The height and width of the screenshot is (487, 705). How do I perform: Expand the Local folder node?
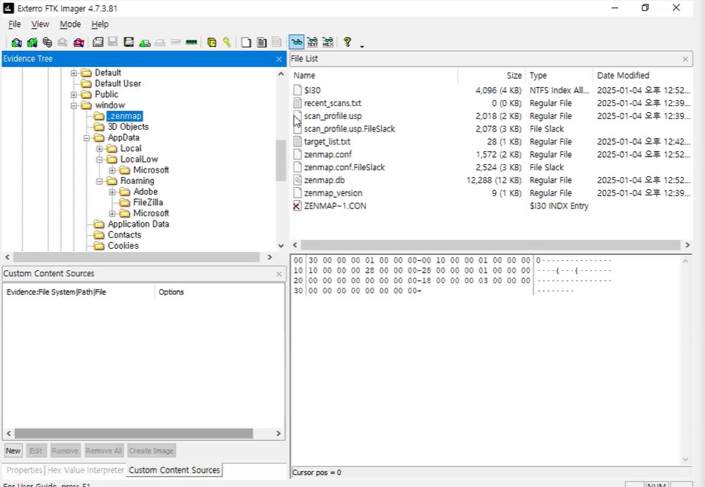pos(100,148)
